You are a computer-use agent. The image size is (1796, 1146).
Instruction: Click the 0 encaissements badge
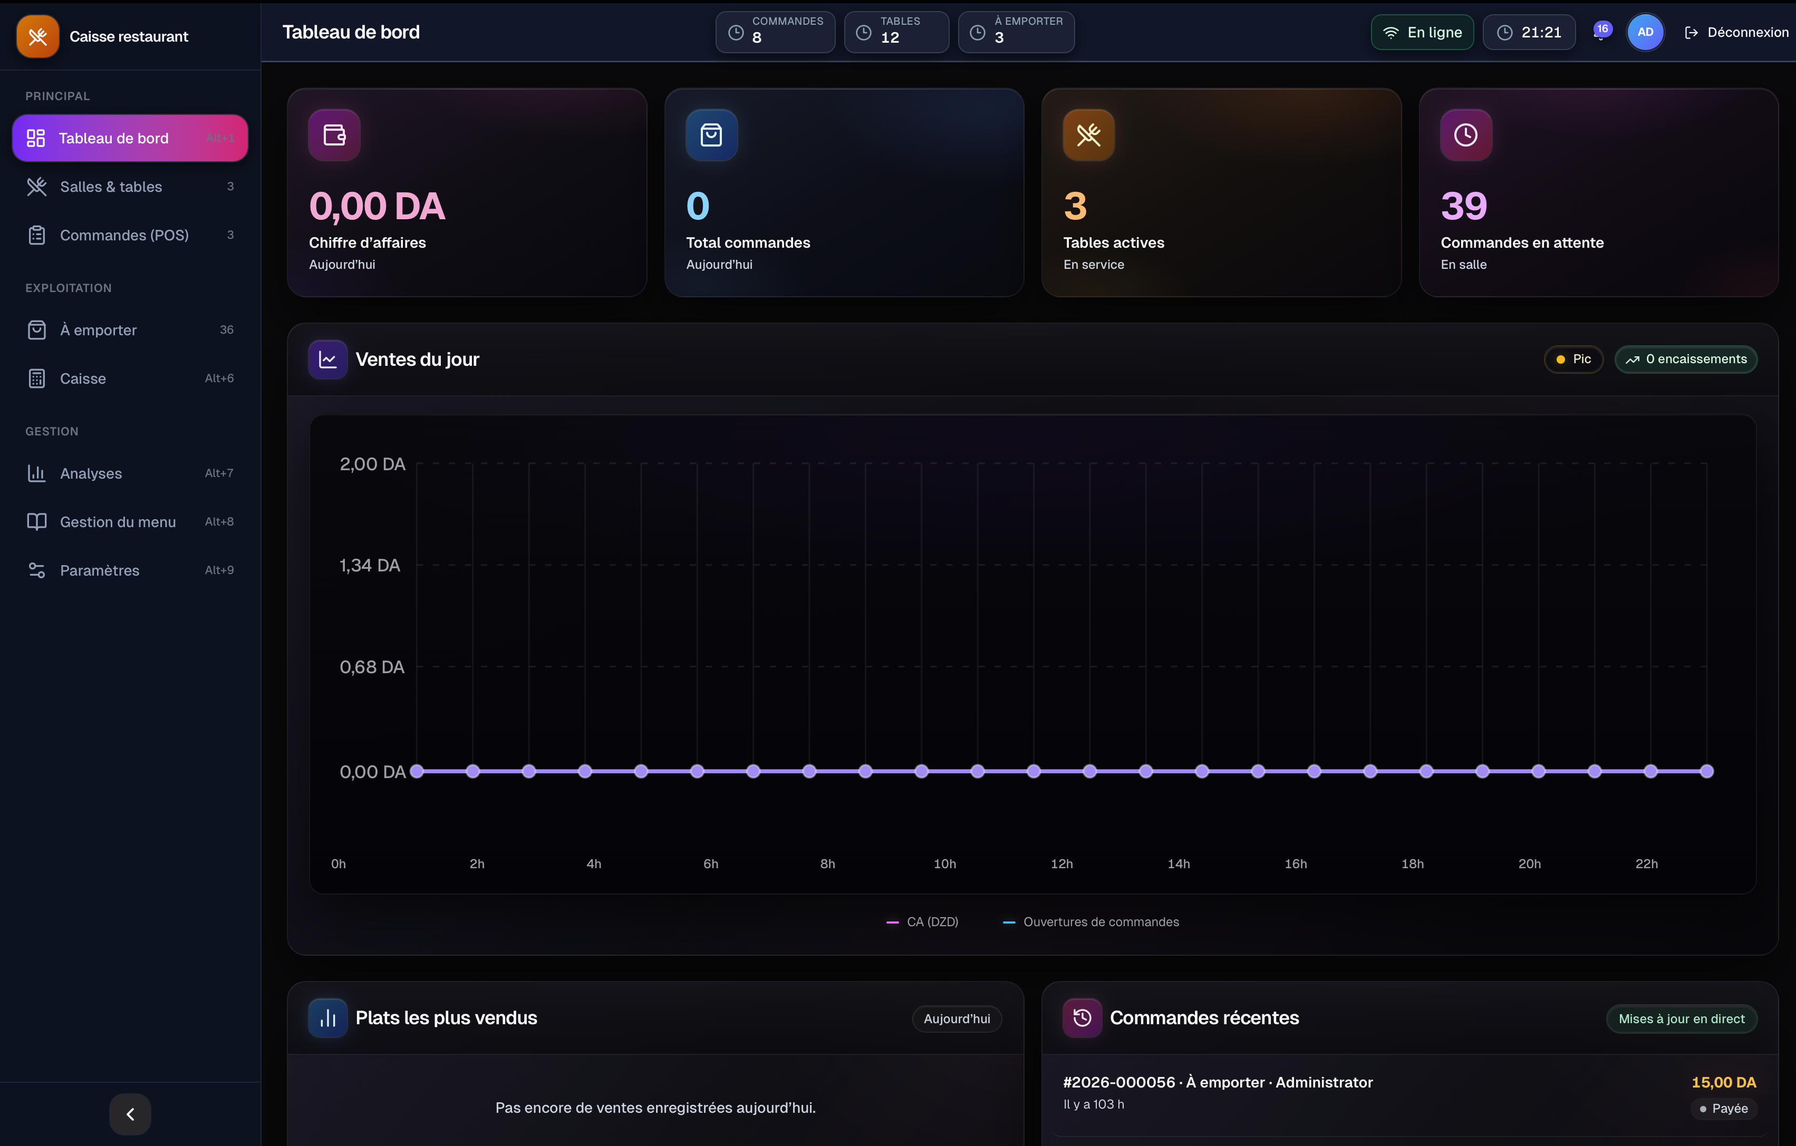coord(1686,360)
